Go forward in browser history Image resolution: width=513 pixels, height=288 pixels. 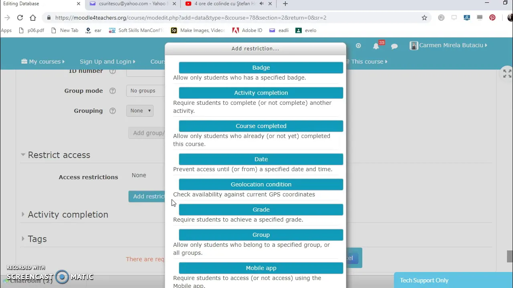point(7,18)
